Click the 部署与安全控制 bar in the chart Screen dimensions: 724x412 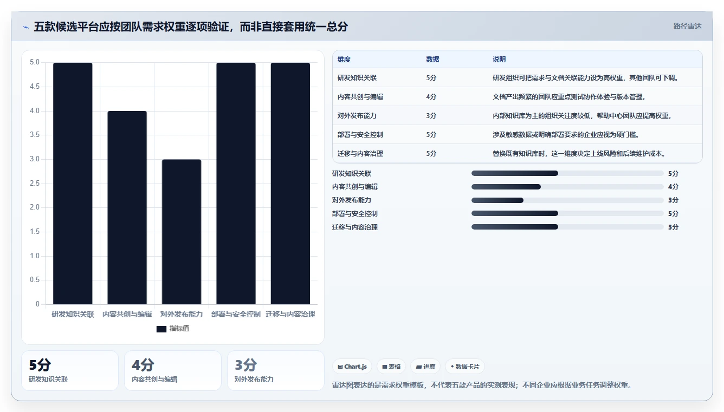coord(236,184)
